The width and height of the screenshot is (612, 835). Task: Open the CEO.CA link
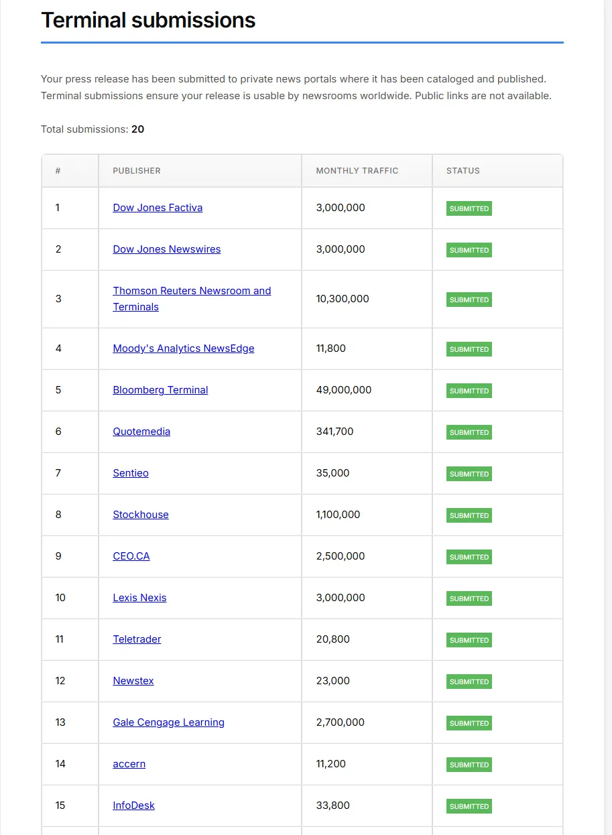(131, 556)
